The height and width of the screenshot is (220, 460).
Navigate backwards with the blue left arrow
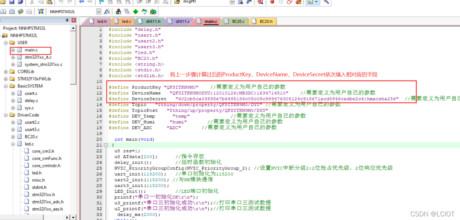point(81,2)
